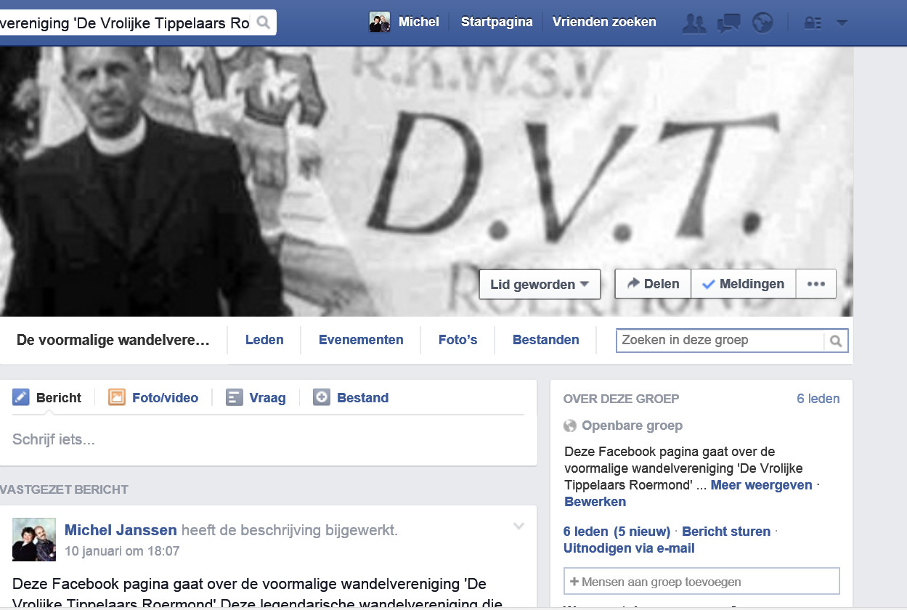The width and height of the screenshot is (907, 610).
Task: Open the Lid geworden dropdown
Action: click(x=540, y=285)
